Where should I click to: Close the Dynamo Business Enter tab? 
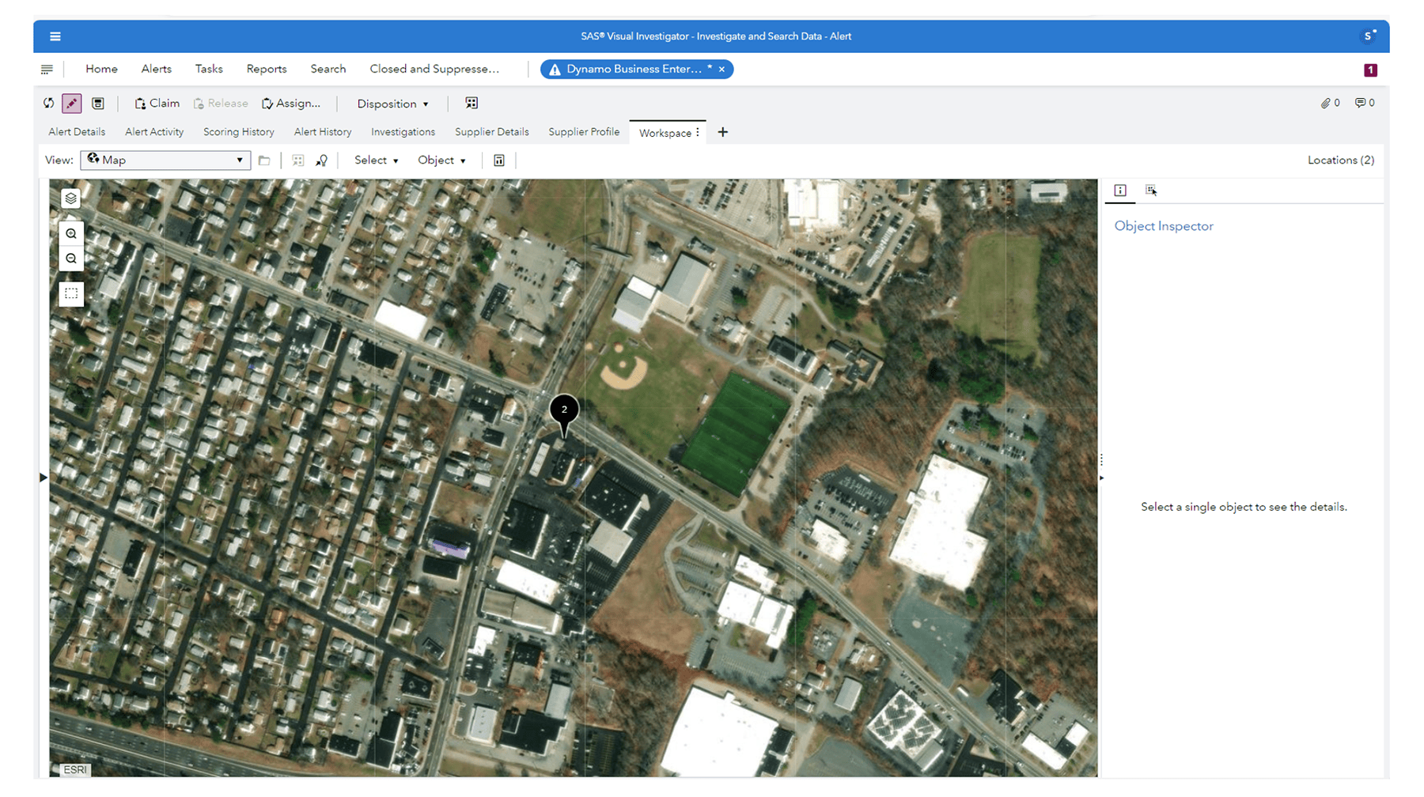pos(721,69)
